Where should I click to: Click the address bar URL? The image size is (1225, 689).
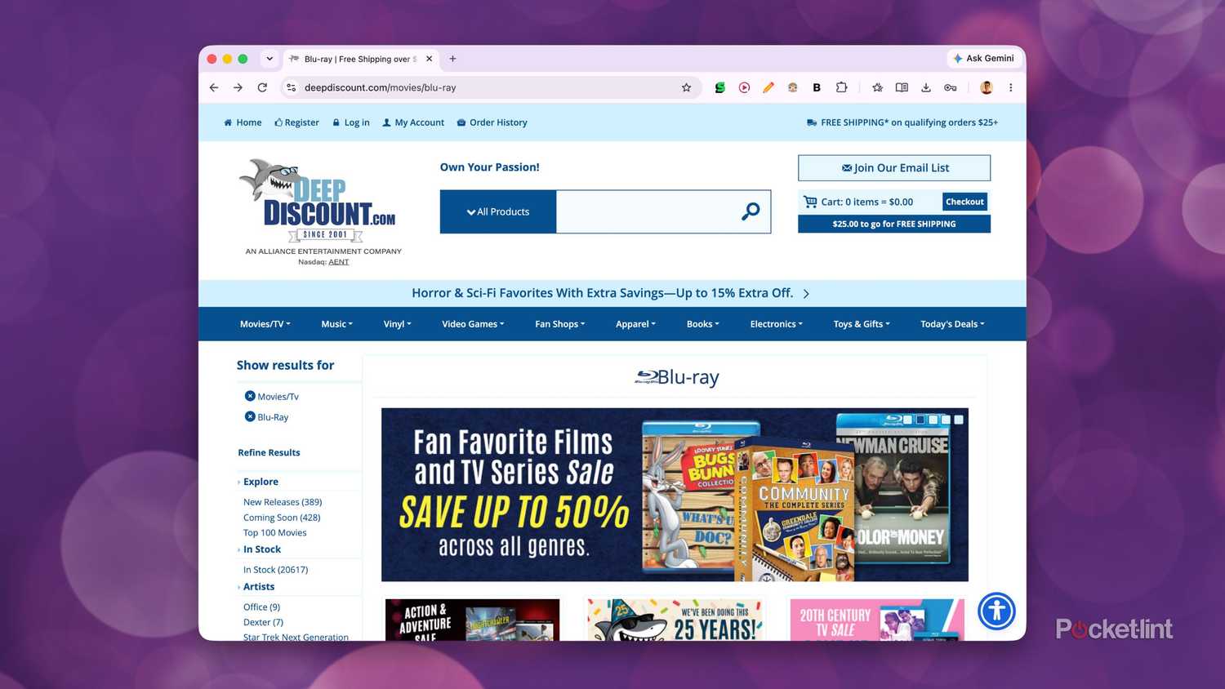[x=381, y=87]
